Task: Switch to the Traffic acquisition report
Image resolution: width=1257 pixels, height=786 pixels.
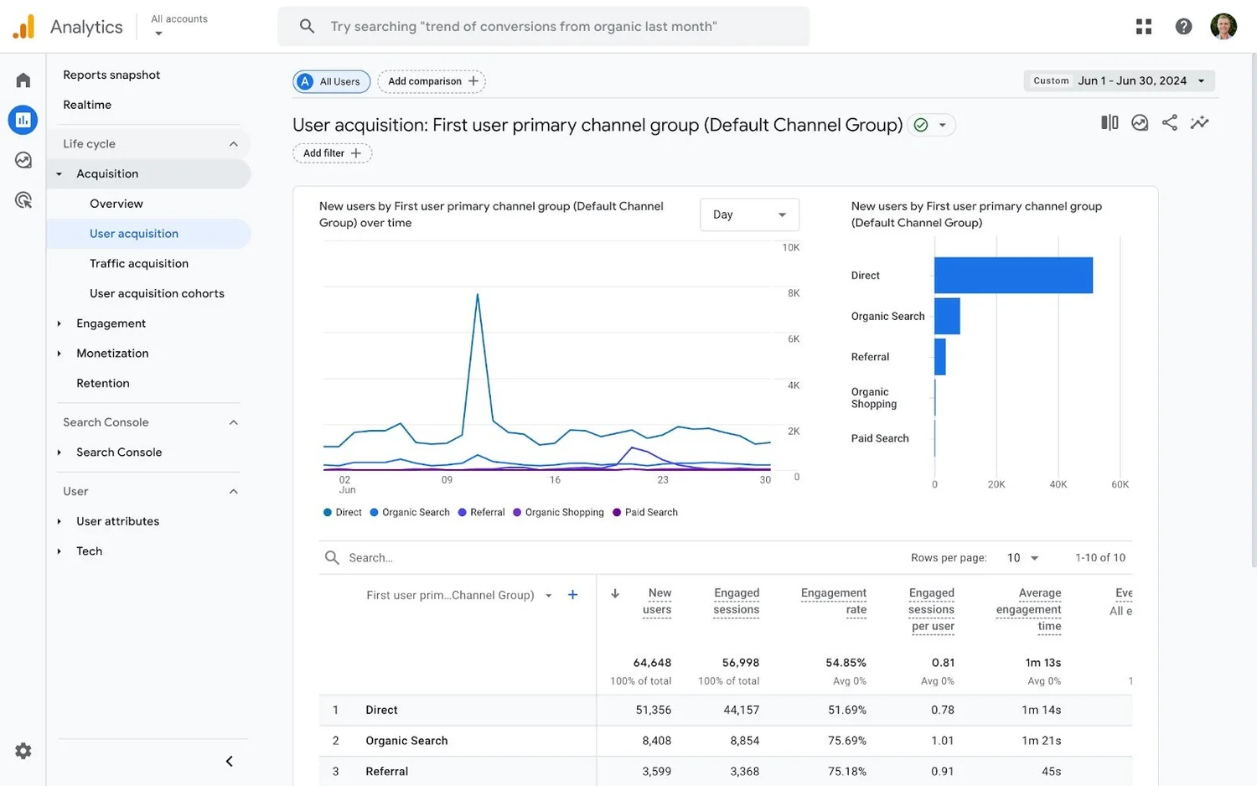Action: [x=139, y=263]
